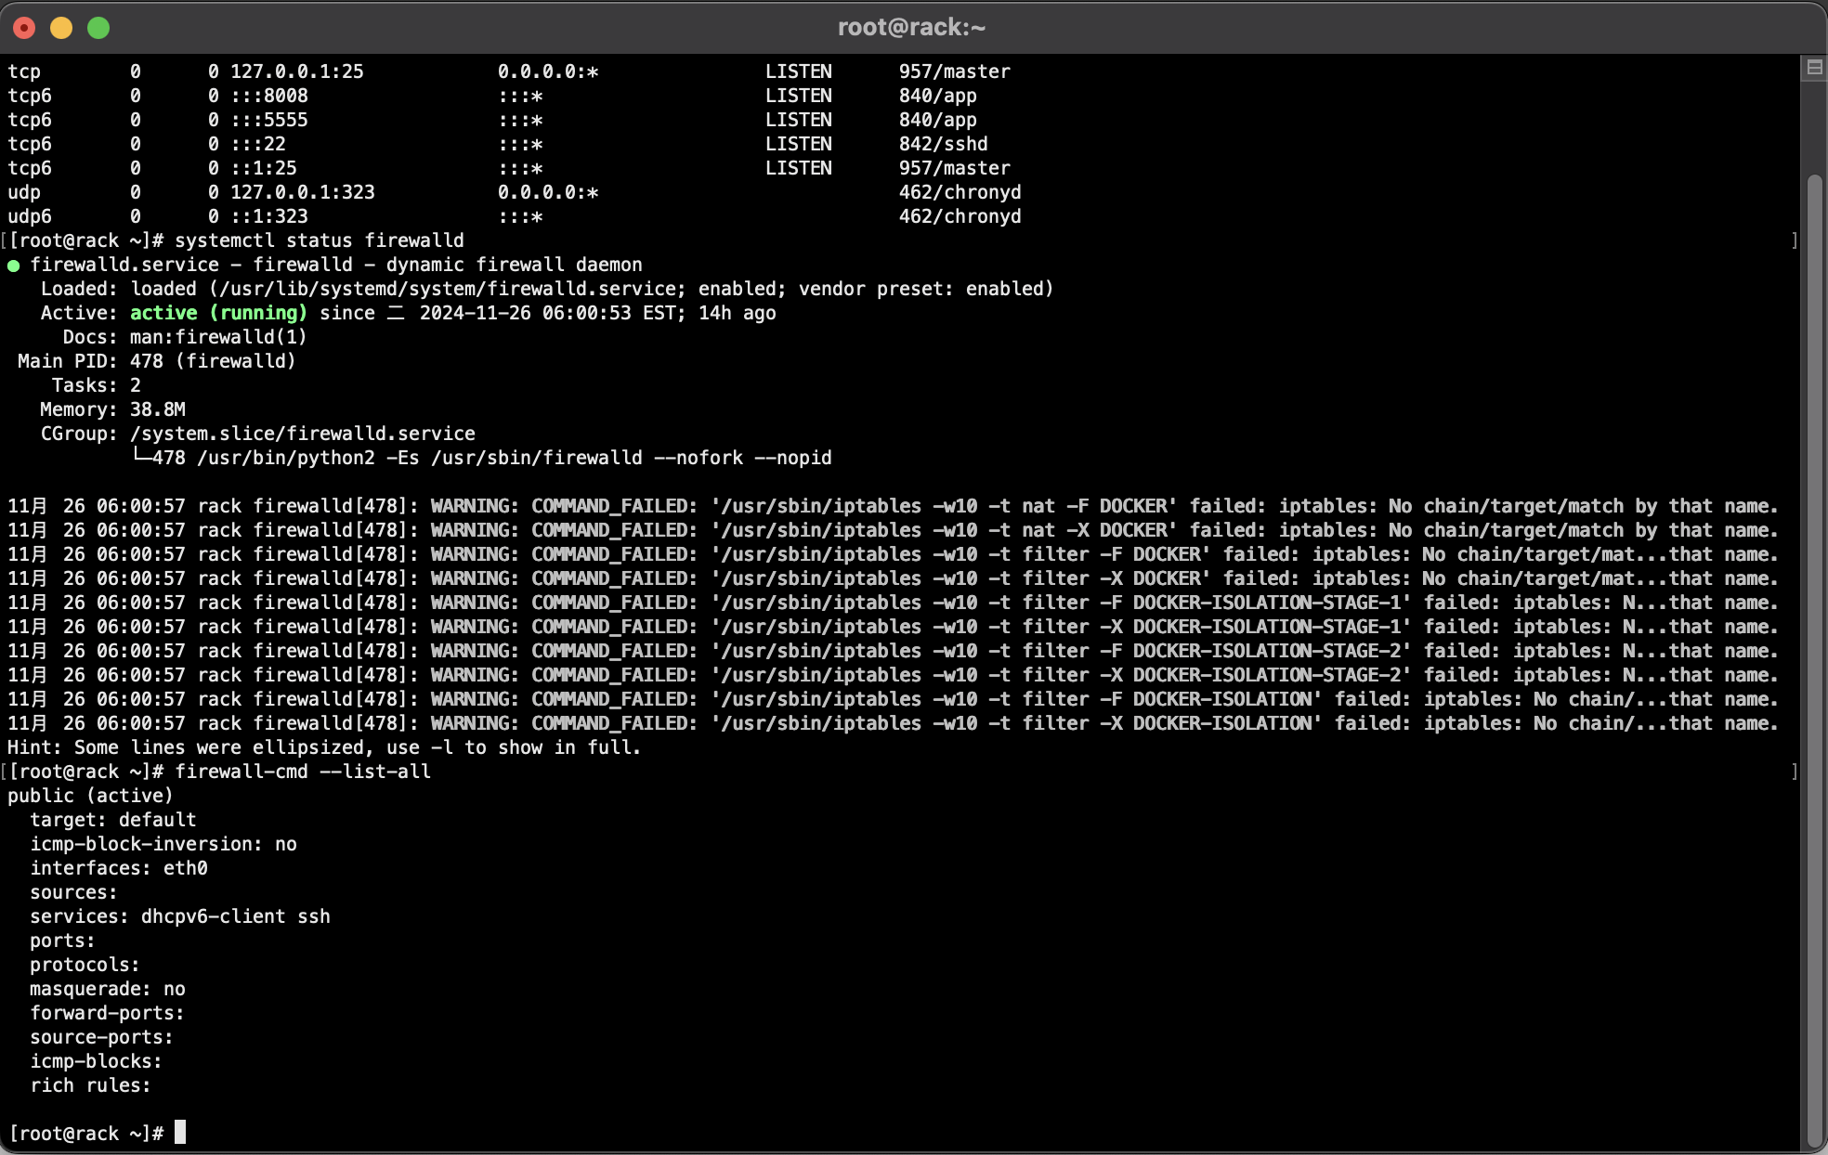Click the red close window button
Image resolution: width=1828 pixels, height=1155 pixels.
pos(24,28)
